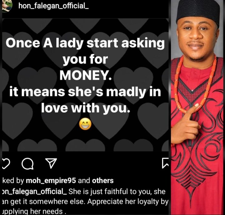Open hon_falegan_official_ profile from header username

pos(54,6)
